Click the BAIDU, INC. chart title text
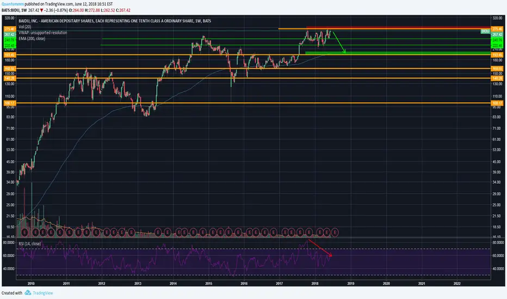Viewport: 507px width, 299px height. (115, 21)
